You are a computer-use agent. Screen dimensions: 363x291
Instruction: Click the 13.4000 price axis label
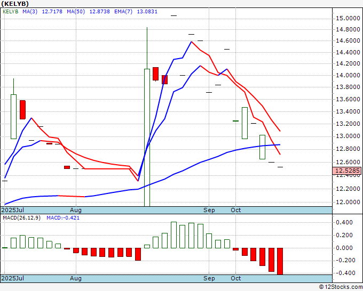348,111
